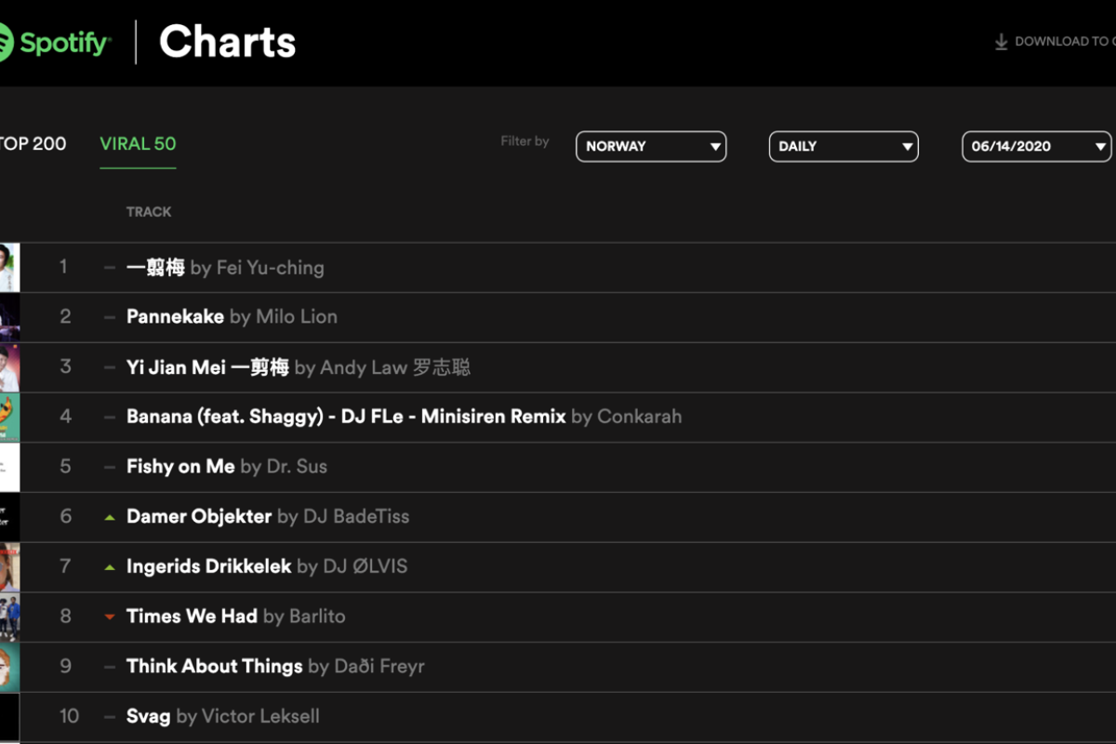The height and width of the screenshot is (744, 1116).
Task: Expand the 06/14/2020 date dropdown
Action: pos(1036,147)
